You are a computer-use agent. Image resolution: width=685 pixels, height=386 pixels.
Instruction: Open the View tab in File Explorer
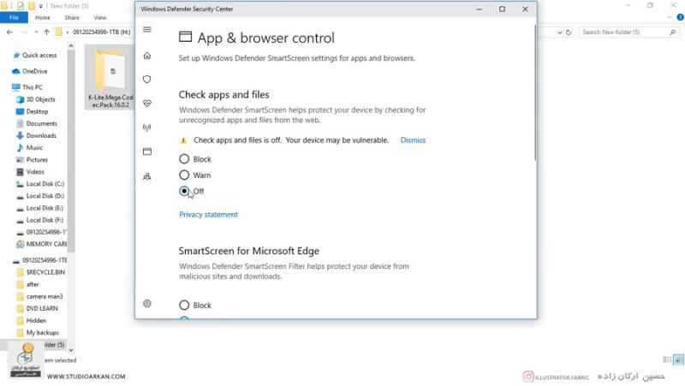click(x=100, y=17)
